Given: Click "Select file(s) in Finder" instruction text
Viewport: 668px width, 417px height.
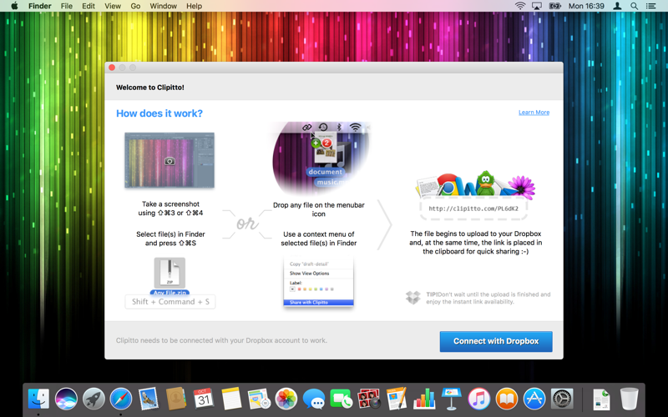Looking at the screenshot, I should [x=170, y=239].
